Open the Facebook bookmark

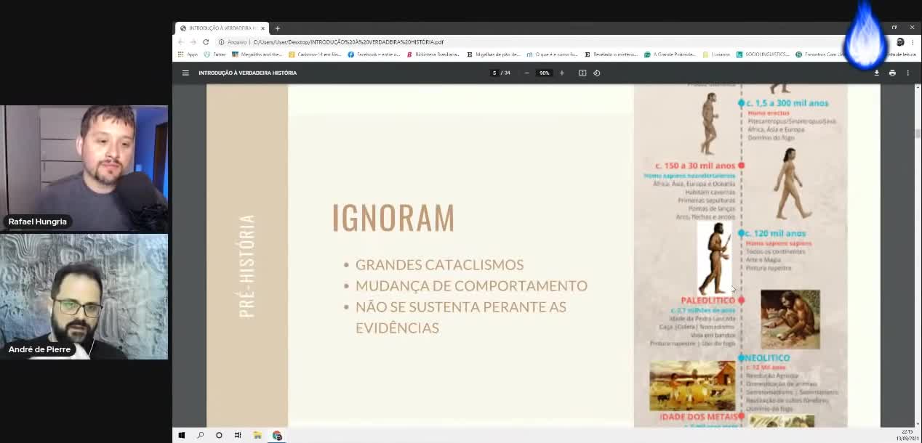click(x=374, y=54)
